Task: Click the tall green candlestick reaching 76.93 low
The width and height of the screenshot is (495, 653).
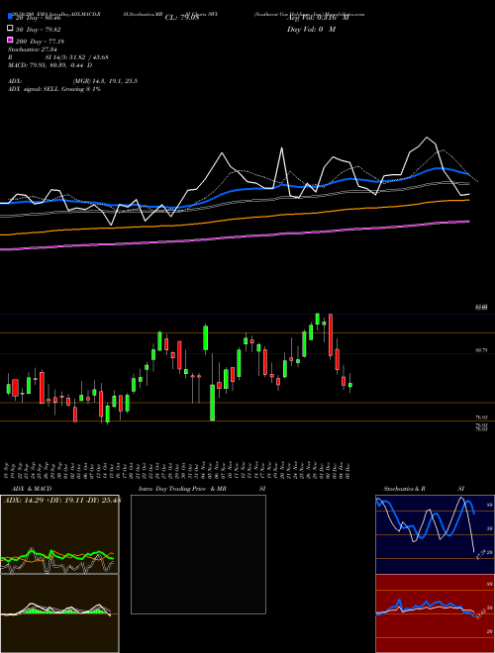Action: tap(212, 403)
